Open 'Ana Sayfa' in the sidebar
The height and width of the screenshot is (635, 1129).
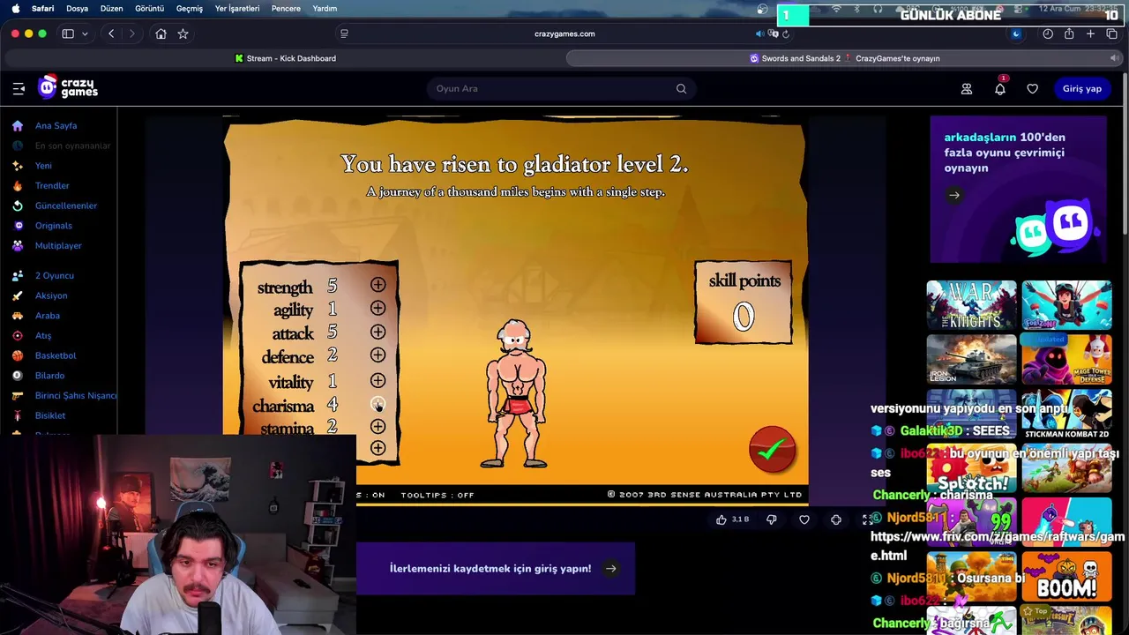pos(56,125)
